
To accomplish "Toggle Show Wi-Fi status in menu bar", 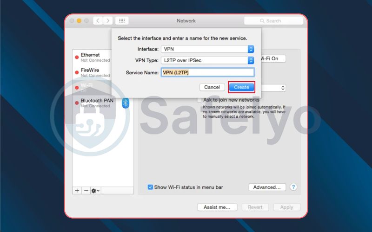I will [150, 187].
